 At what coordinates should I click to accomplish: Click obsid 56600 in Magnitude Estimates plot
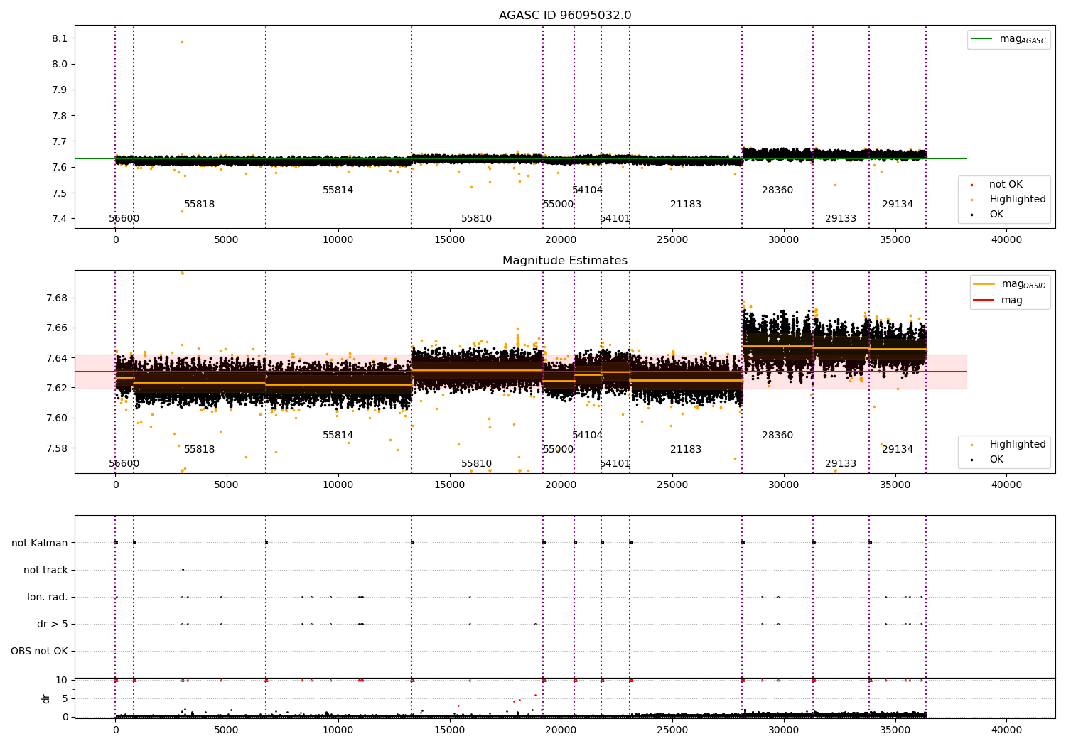[x=124, y=464]
